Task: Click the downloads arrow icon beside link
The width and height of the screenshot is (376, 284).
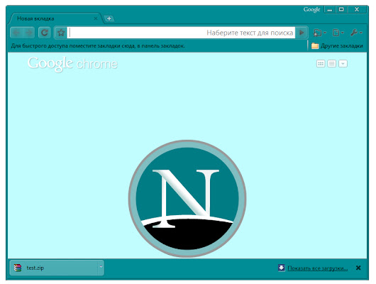Action: (281, 268)
